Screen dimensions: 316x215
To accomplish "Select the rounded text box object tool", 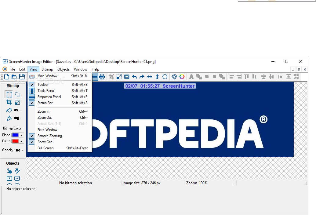I will pos(17,178).
